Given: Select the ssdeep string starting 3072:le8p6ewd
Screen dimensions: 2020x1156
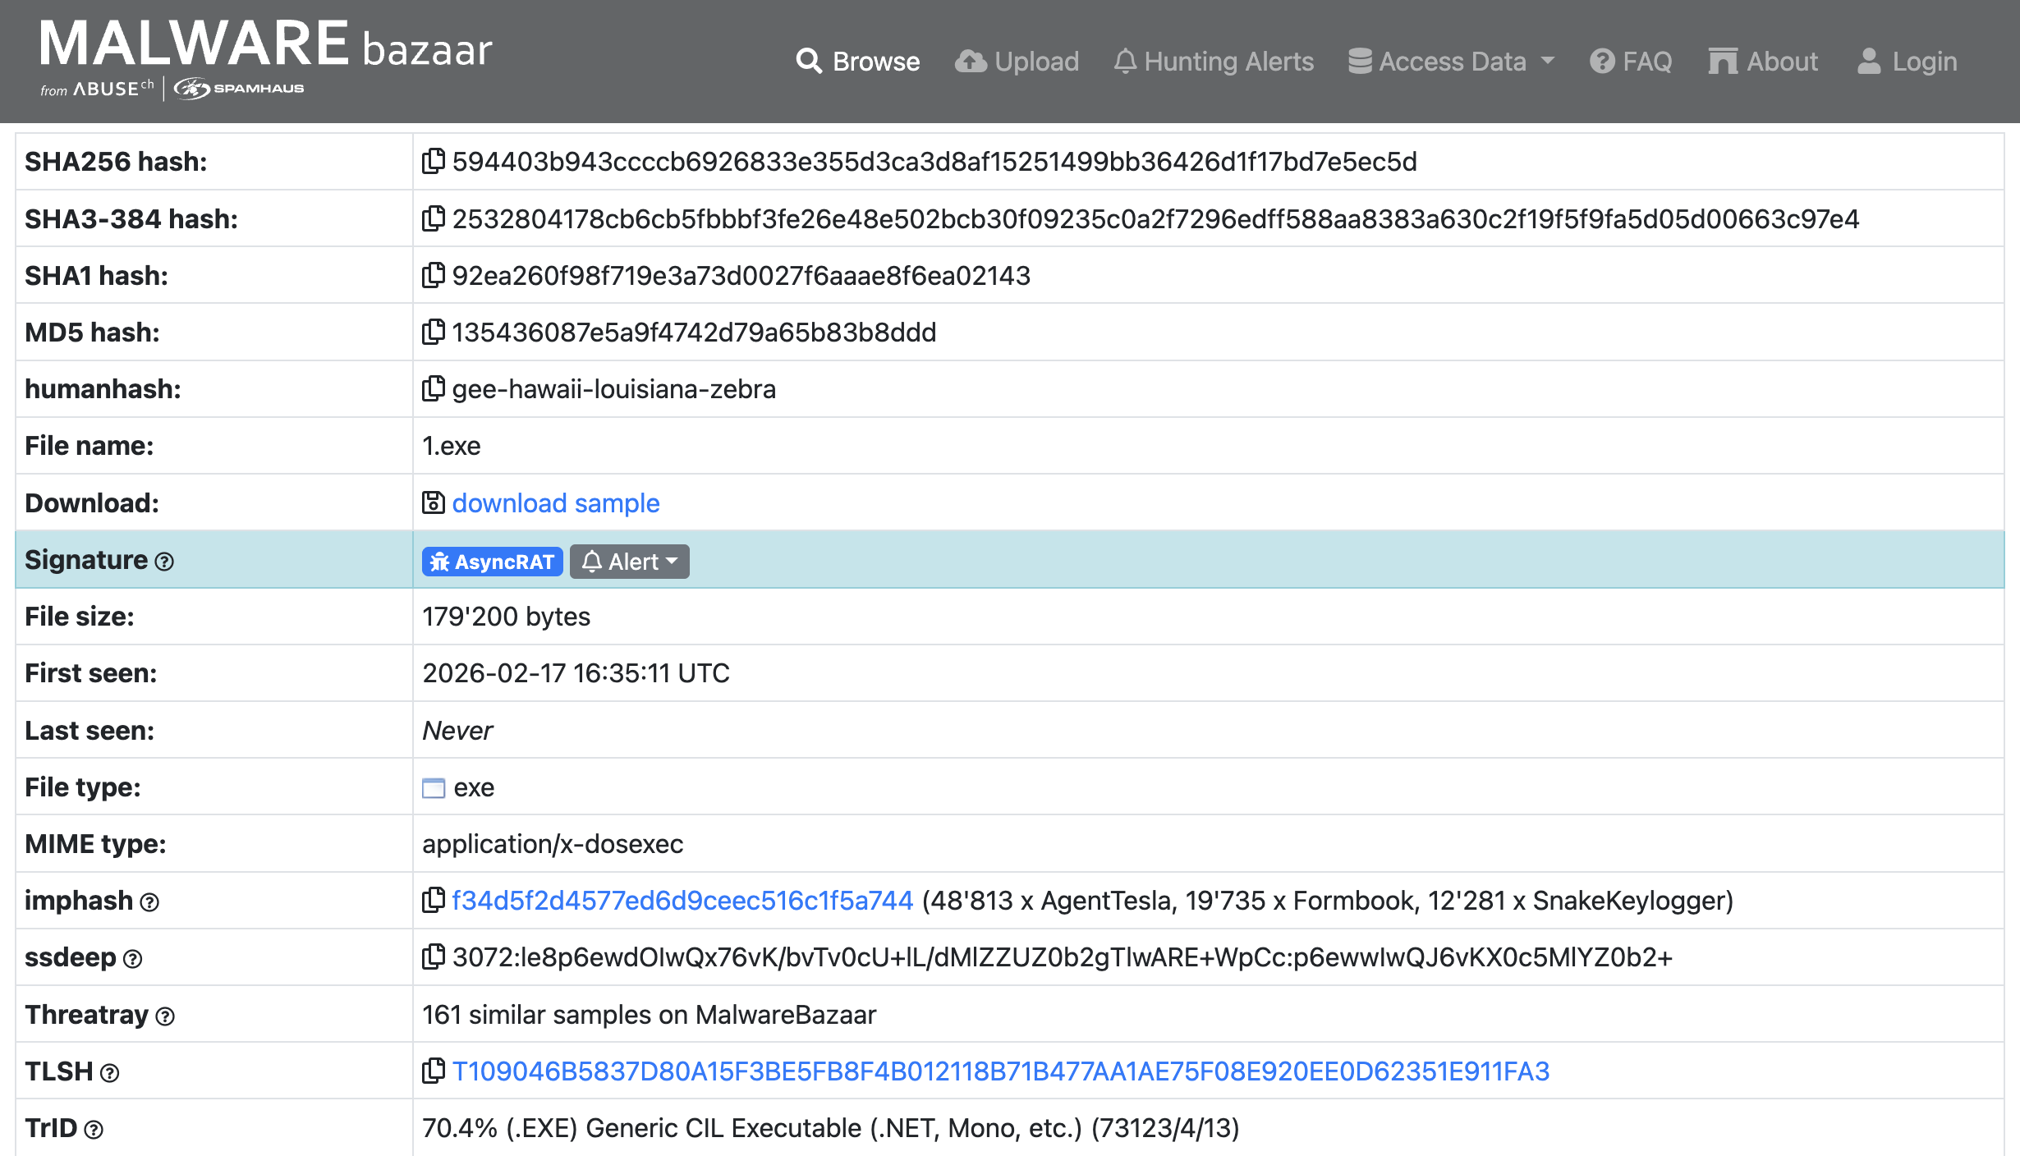Looking at the screenshot, I should click(x=1063, y=957).
